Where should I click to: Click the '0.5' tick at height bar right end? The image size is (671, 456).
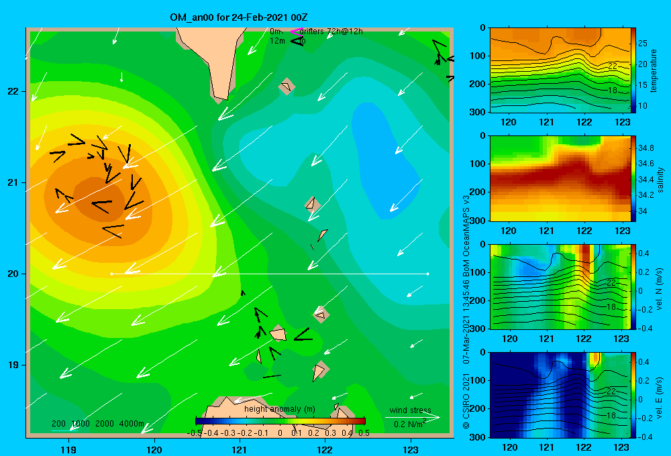(x=364, y=433)
